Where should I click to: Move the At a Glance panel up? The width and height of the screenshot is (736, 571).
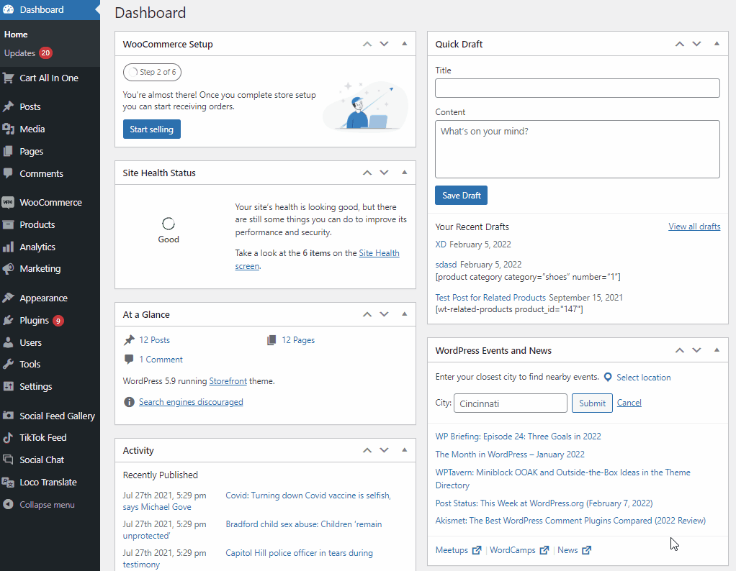click(x=367, y=314)
